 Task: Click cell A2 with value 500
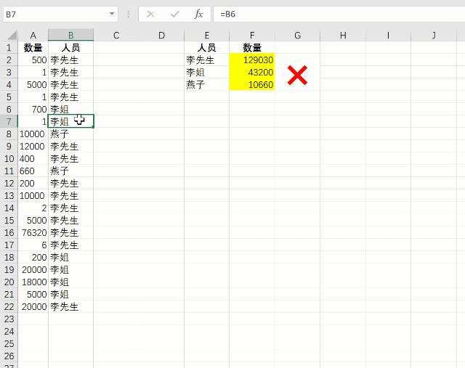tap(33, 60)
